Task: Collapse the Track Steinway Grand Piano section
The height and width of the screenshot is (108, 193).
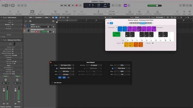Action: [2, 40]
